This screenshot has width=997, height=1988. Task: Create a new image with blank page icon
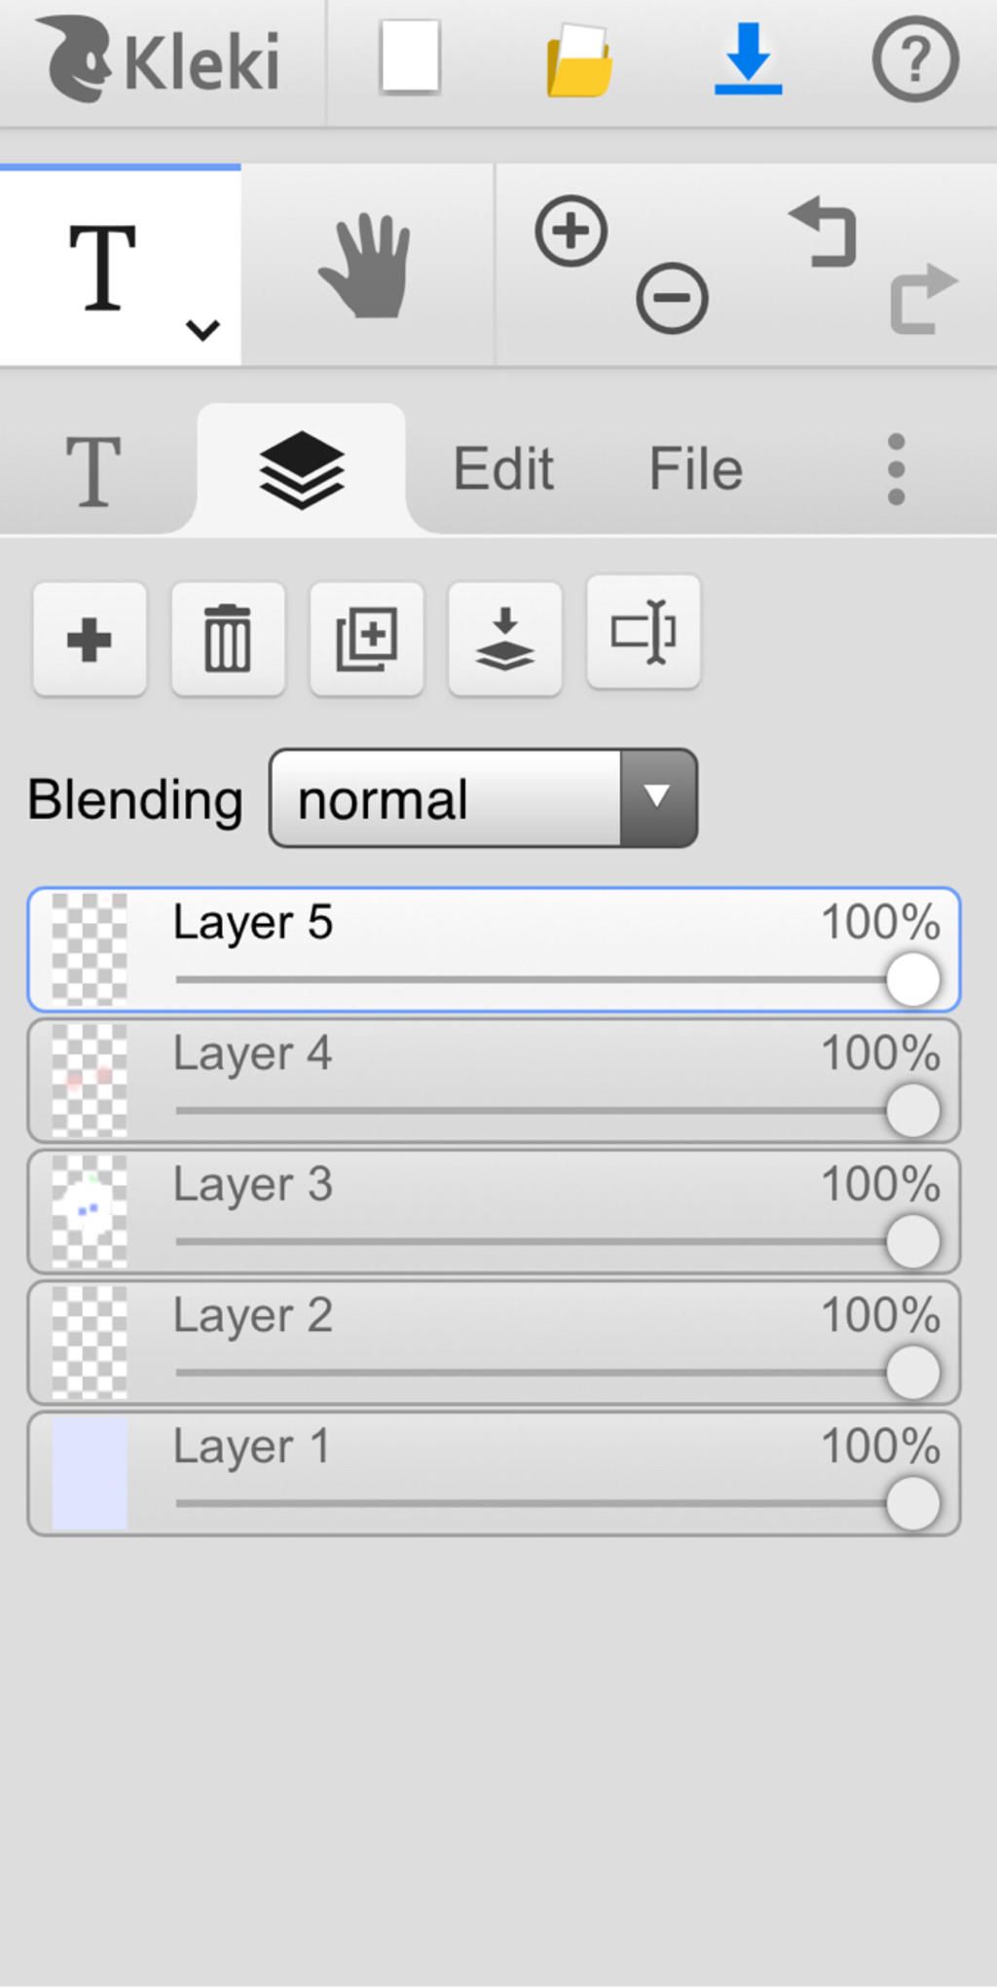(410, 56)
